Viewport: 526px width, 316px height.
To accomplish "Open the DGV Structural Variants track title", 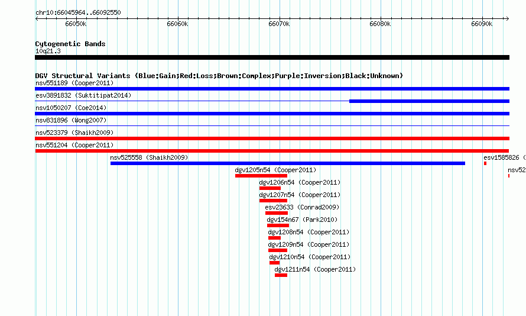I will point(219,76).
